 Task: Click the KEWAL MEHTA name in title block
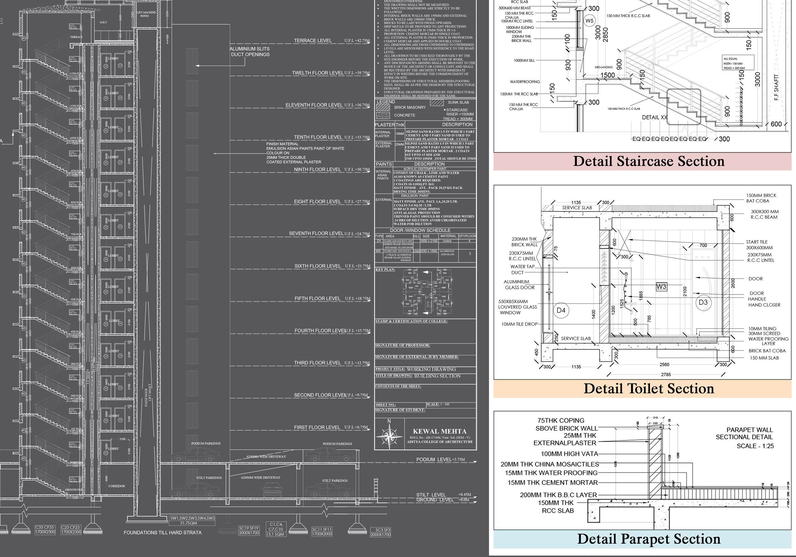(439, 432)
